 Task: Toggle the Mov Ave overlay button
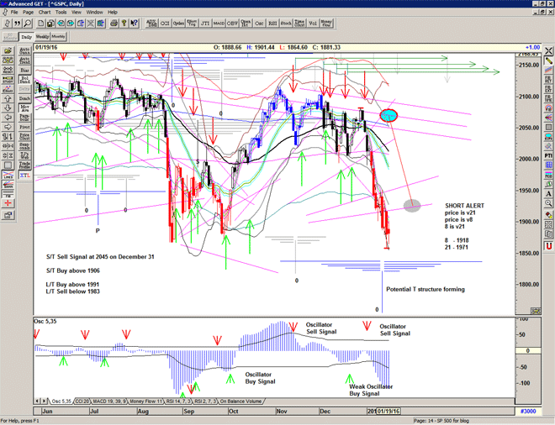24,109
